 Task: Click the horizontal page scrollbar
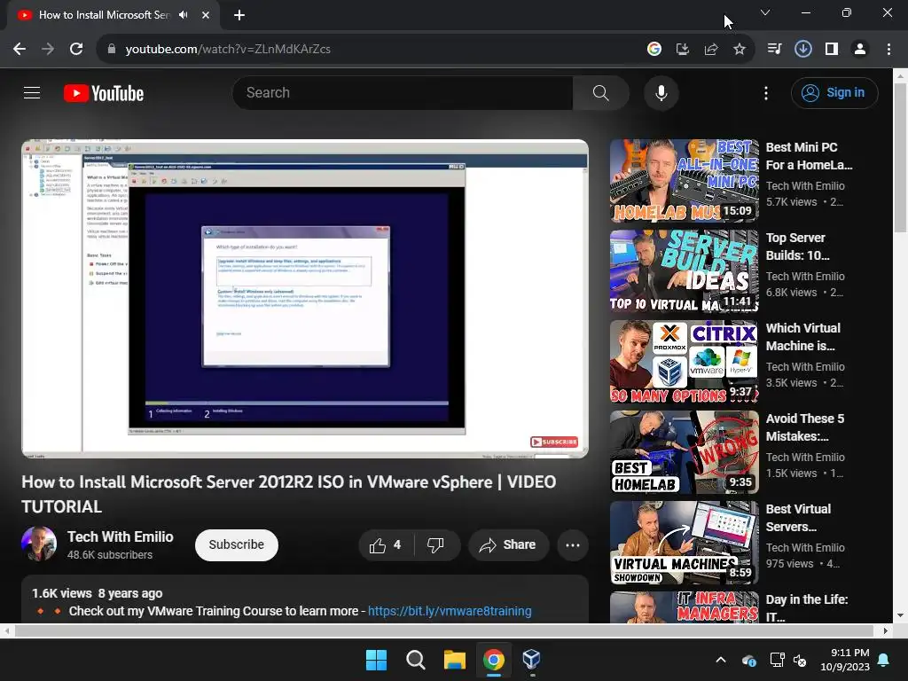point(445,630)
